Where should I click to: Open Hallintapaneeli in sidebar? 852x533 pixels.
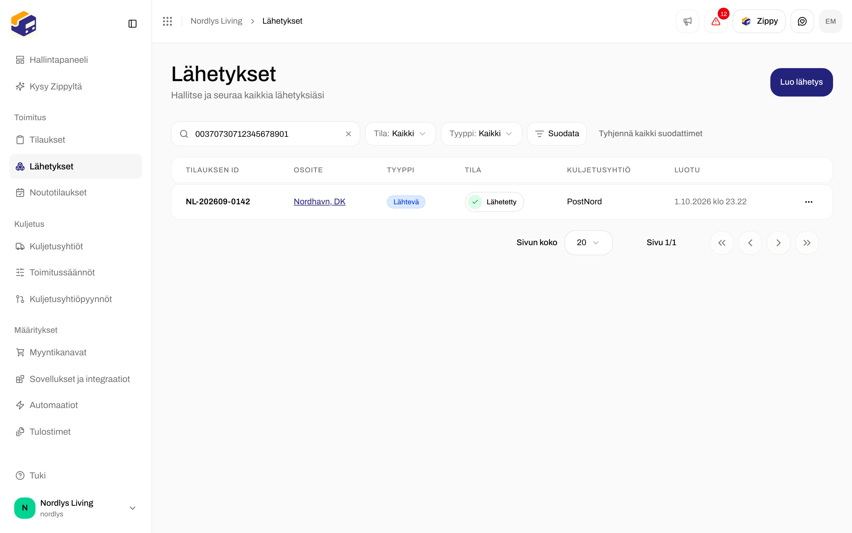[x=75, y=60]
